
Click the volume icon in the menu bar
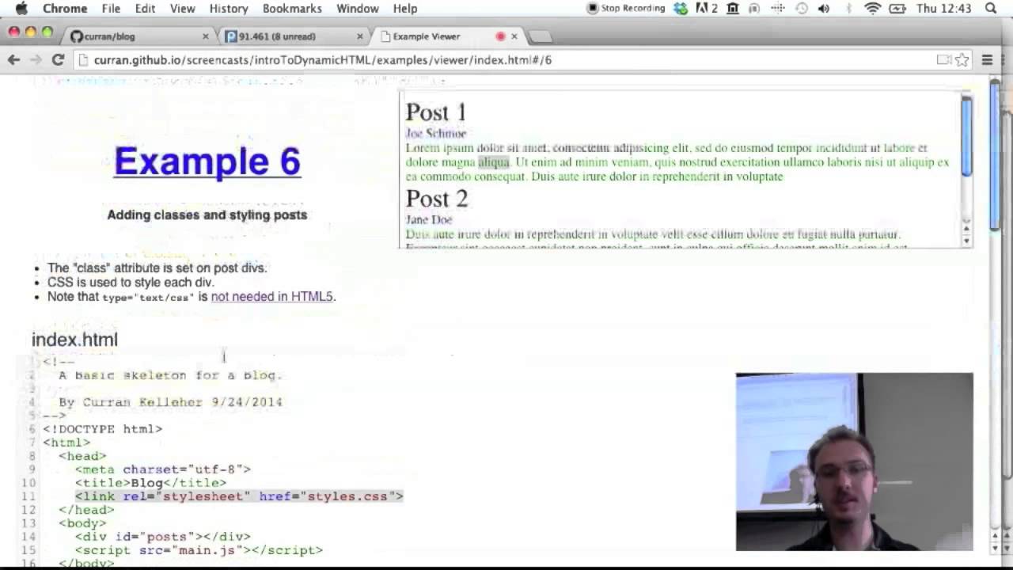824,8
